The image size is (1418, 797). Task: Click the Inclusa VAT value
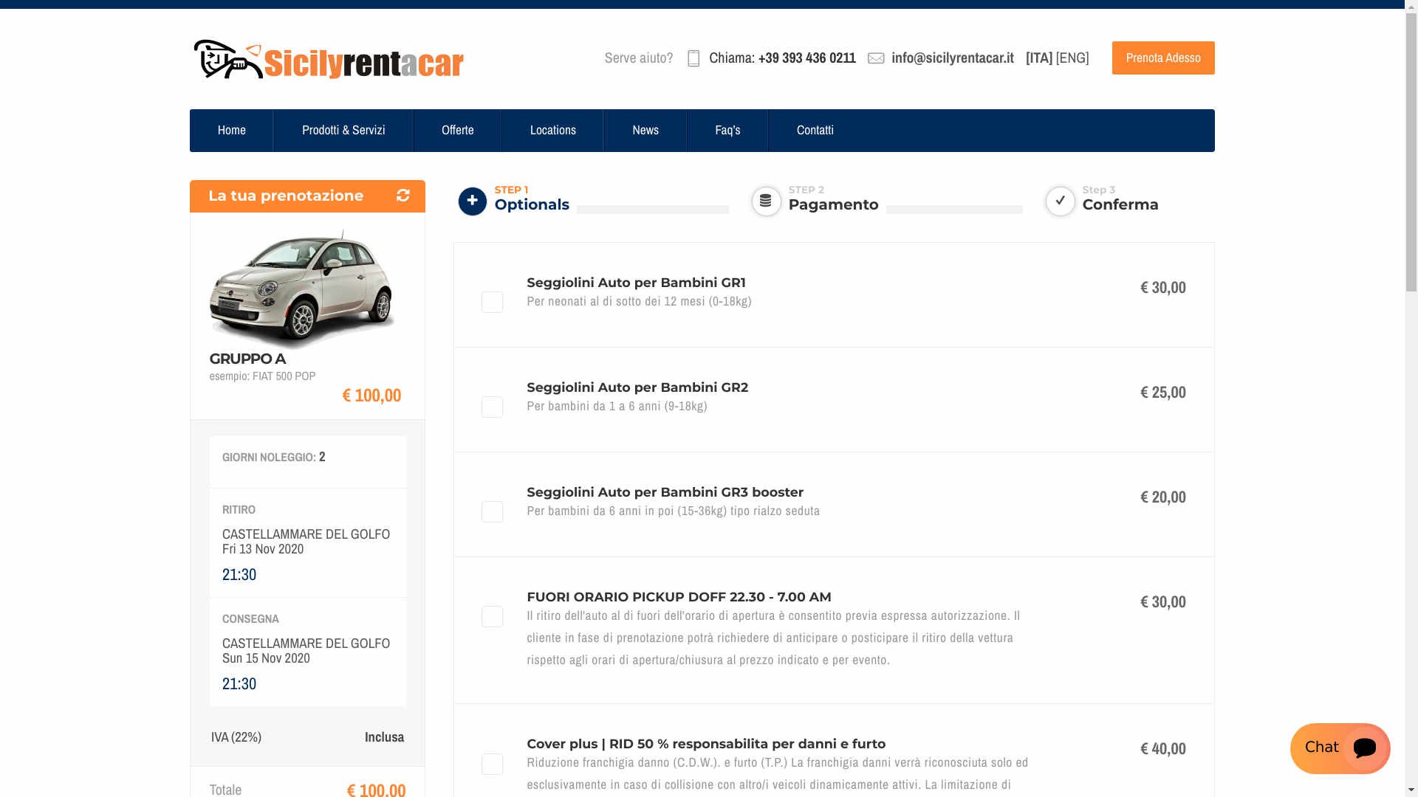tap(384, 736)
